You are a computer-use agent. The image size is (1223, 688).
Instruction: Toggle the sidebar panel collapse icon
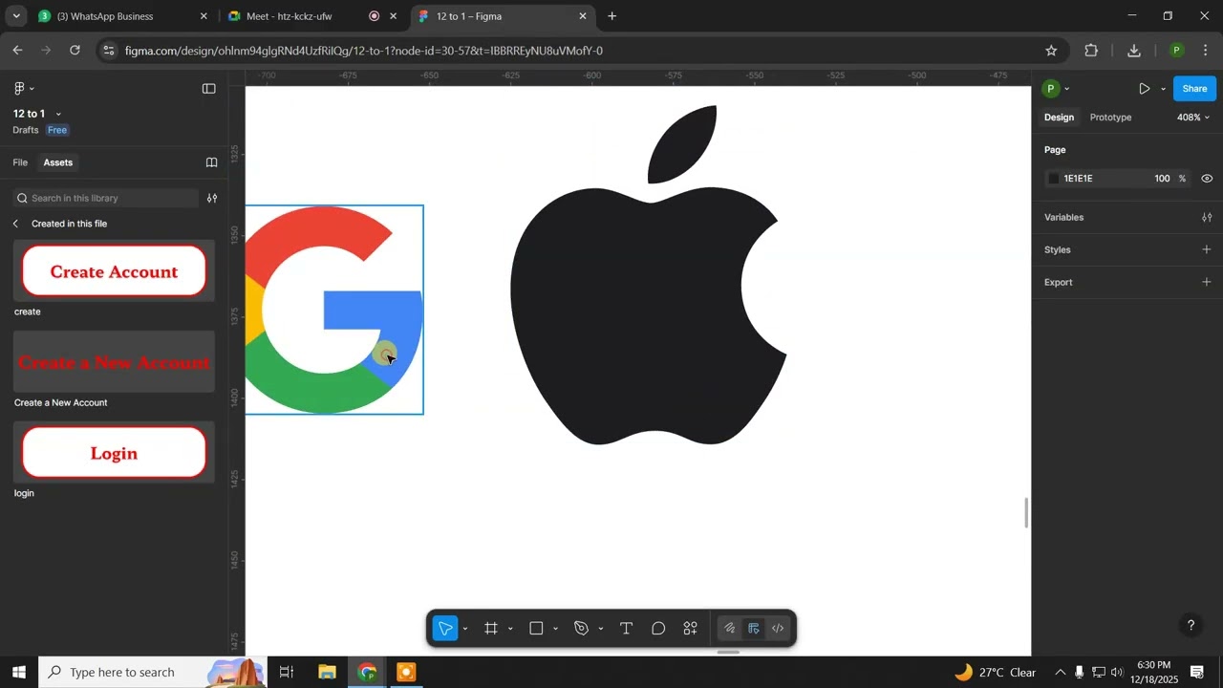click(209, 88)
